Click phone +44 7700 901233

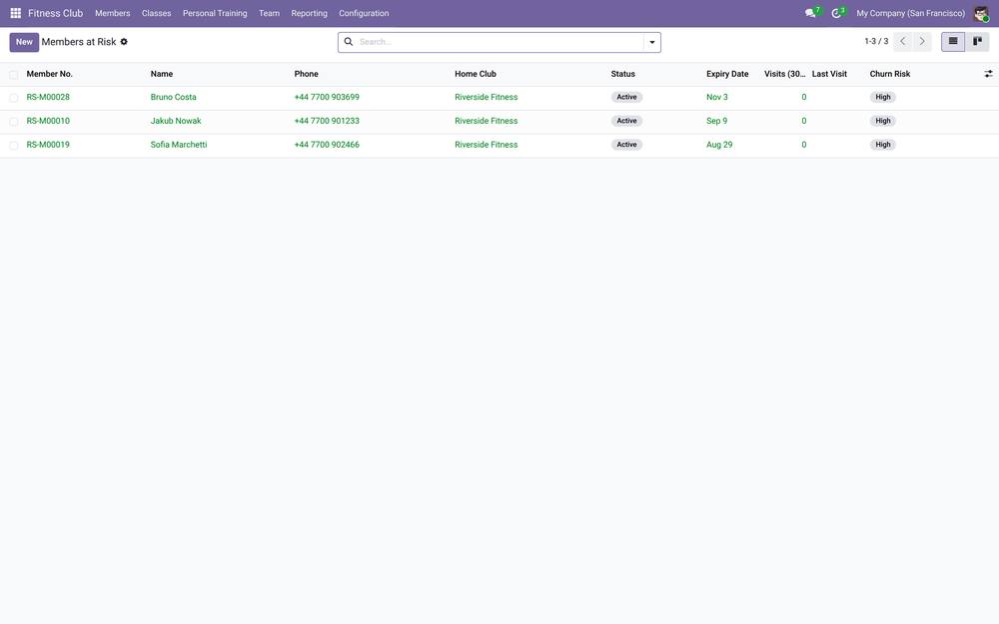[x=327, y=121]
